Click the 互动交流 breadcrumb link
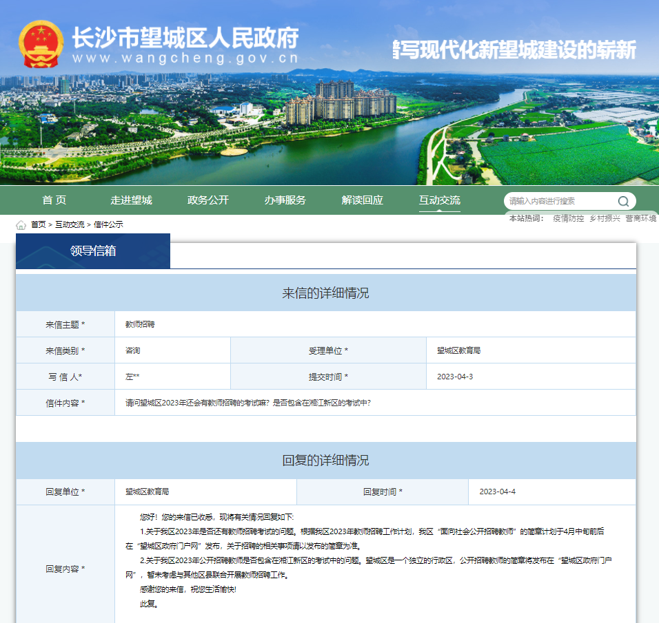Screen dimensions: 659x623 click(70, 224)
